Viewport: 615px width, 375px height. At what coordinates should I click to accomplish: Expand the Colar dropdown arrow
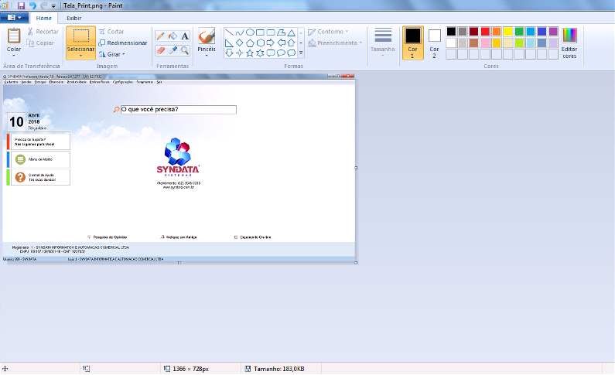click(x=14, y=55)
